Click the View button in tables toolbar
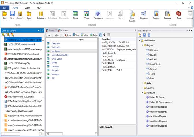Viewport: 194px width, 137px height. pyautogui.click(x=76, y=35)
